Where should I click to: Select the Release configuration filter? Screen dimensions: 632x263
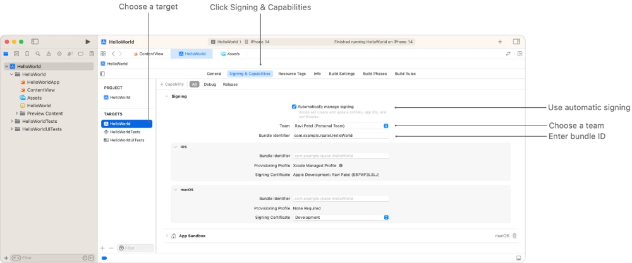230,85
